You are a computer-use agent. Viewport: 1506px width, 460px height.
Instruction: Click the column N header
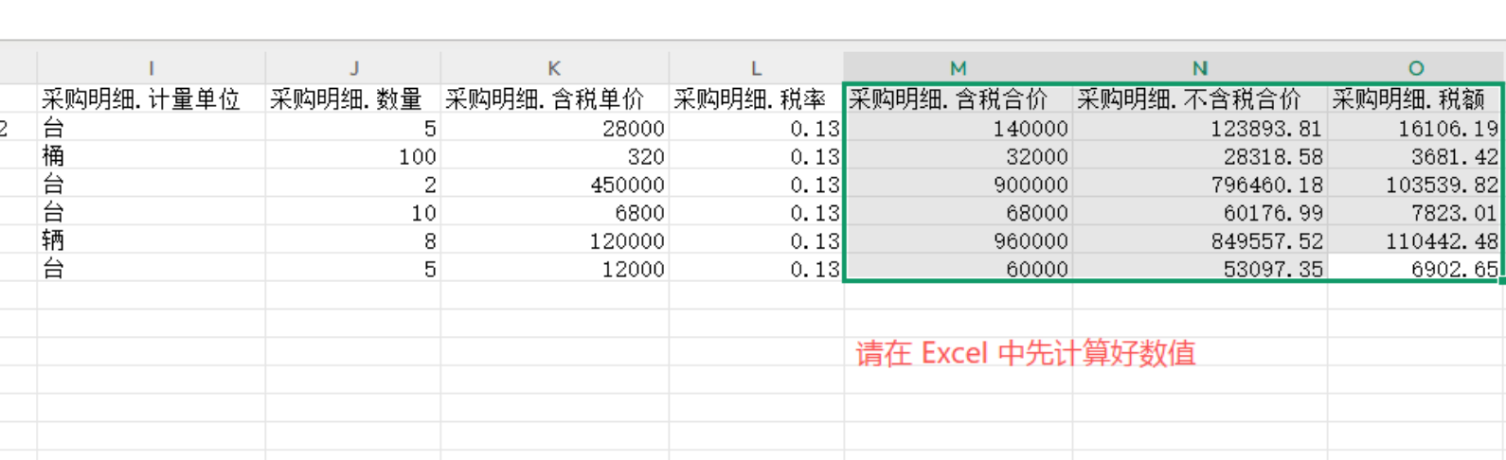coord(1199,68)
